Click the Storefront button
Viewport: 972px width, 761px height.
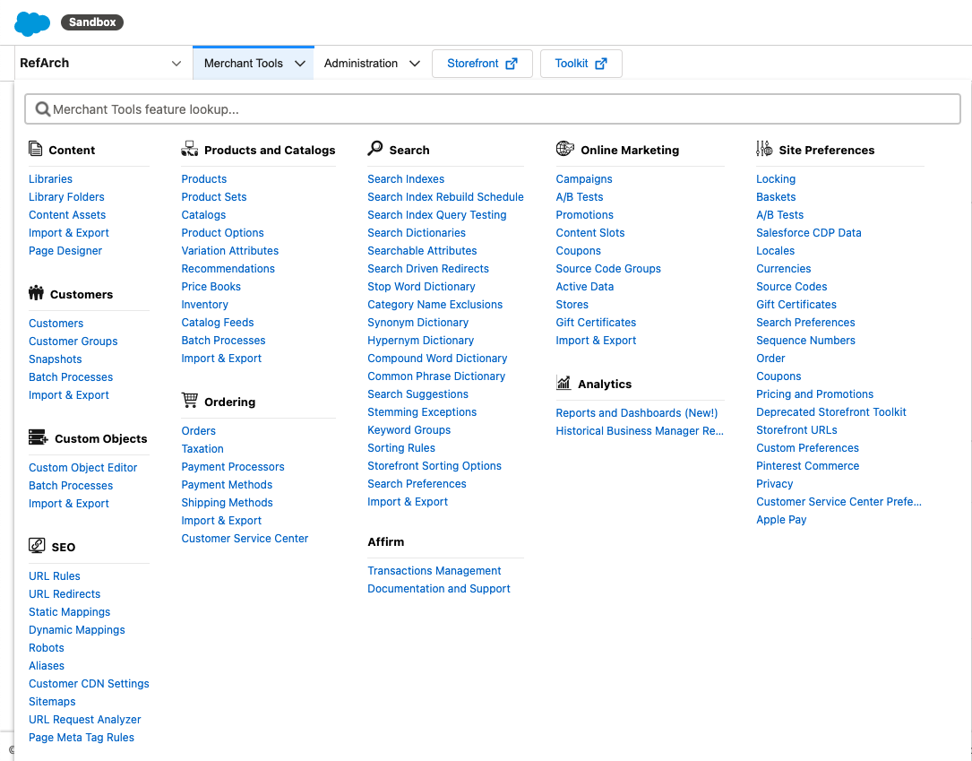coord(482,64)
